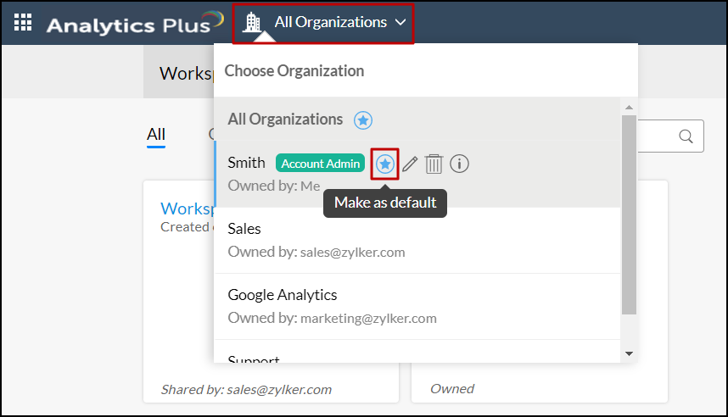This screenshot has width=728, height=417.
Task: Click the organization building icon
Action: click(x=252, y=22)
